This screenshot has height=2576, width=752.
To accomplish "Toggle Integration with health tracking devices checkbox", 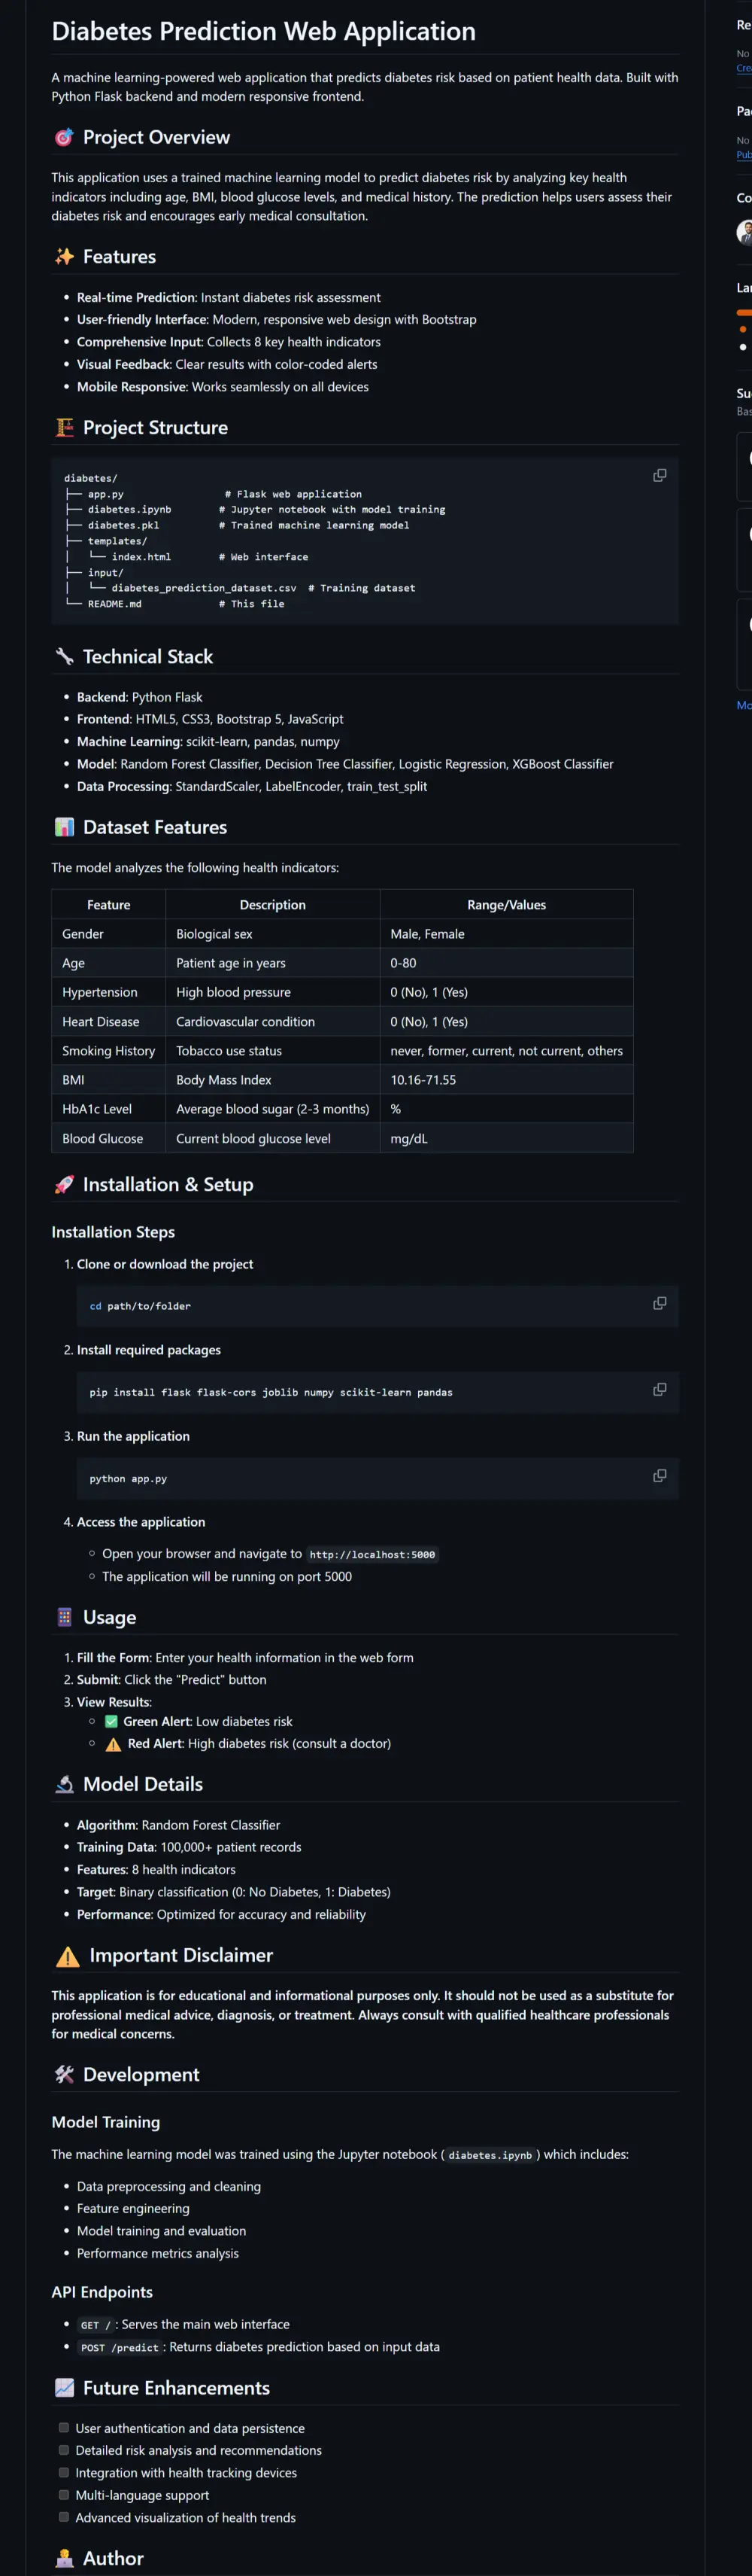I will (64, 2472).
